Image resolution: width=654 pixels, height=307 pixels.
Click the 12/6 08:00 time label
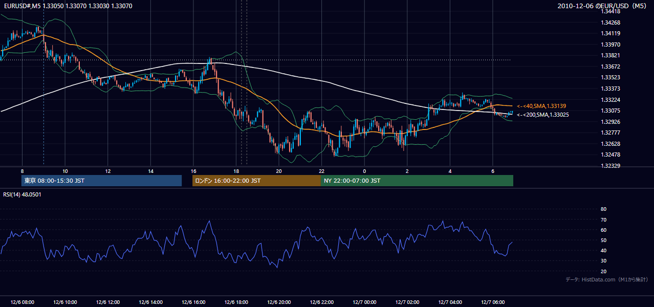tap(22, 302)
